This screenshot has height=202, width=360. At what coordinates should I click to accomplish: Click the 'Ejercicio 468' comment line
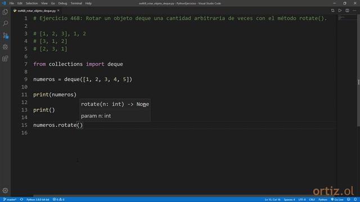[180, 19]
